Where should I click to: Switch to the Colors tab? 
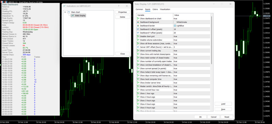click(155, 10)
